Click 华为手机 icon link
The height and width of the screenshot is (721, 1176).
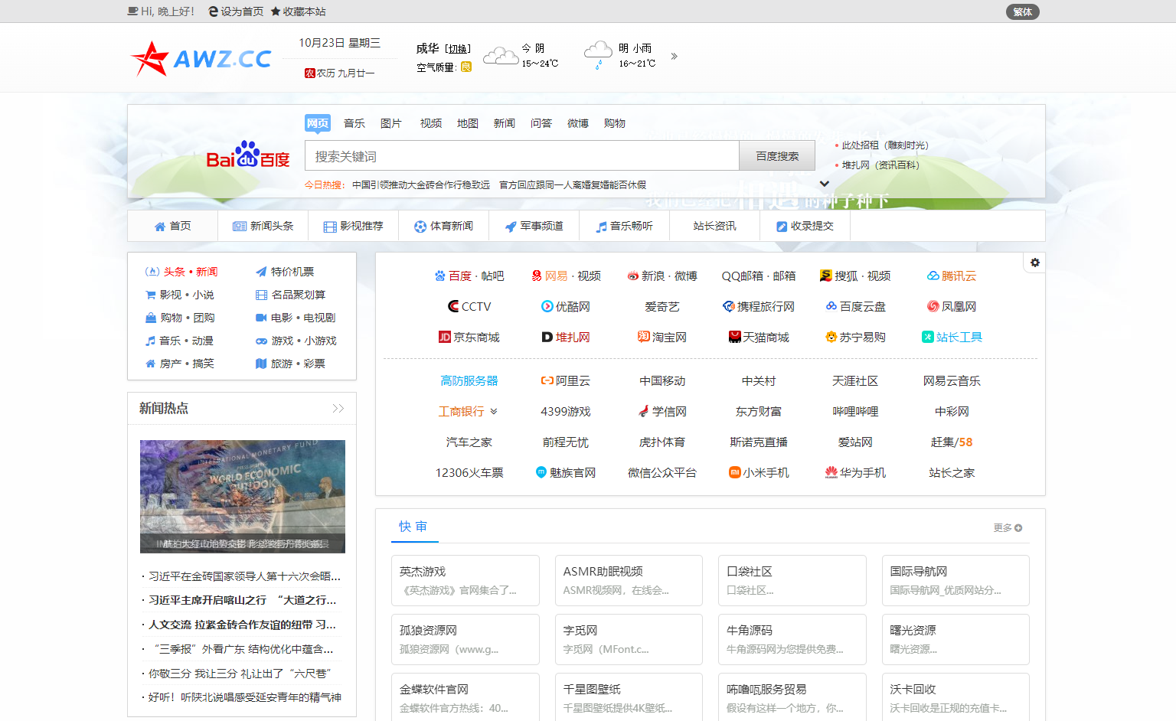831,472
